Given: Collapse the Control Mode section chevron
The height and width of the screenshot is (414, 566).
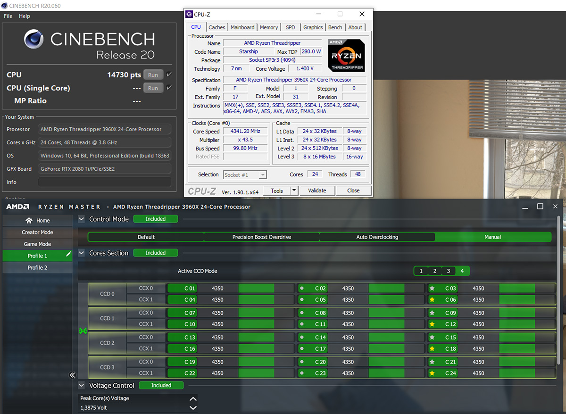Looking at the screenshot, I should tap(82, 219).
